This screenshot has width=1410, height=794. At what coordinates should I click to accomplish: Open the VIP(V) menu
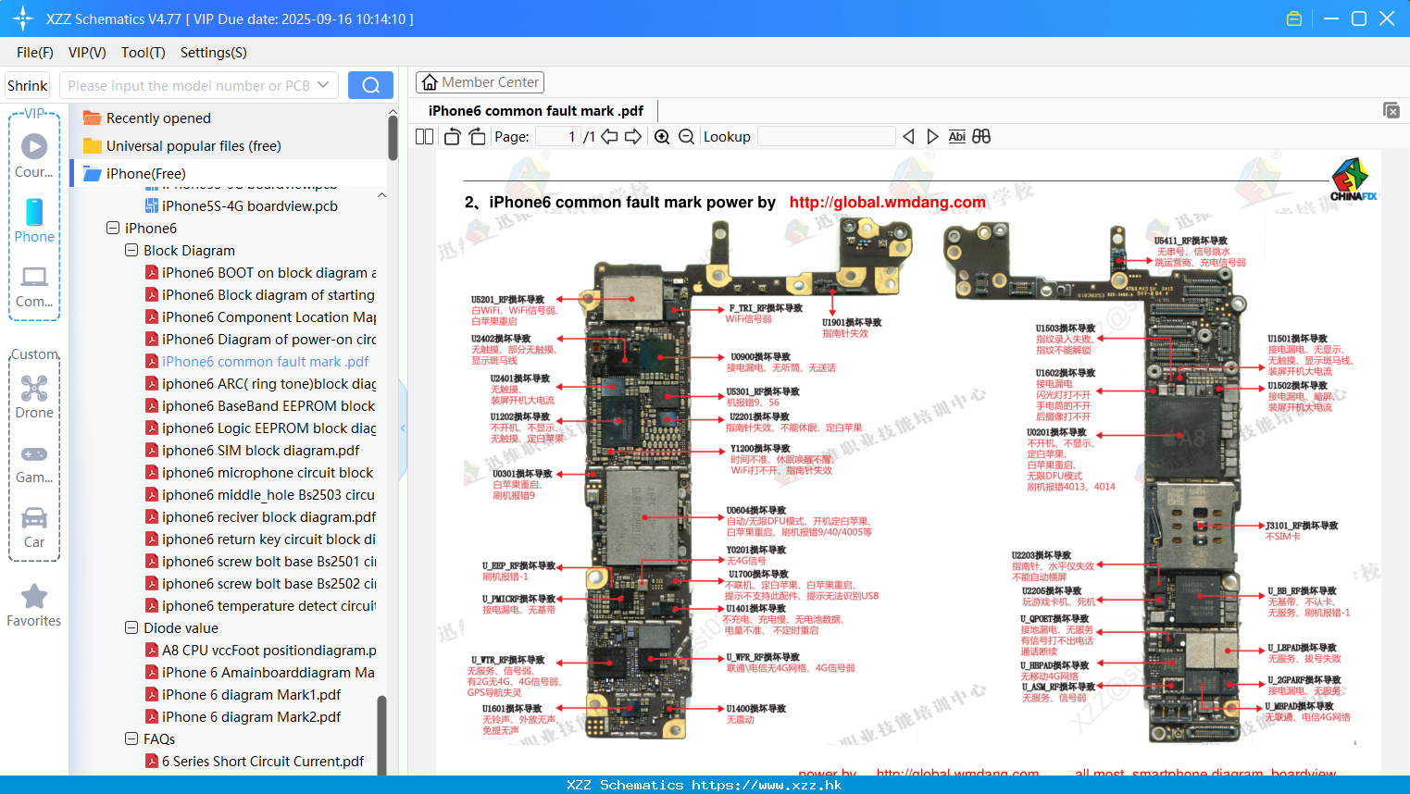[87, 53]
